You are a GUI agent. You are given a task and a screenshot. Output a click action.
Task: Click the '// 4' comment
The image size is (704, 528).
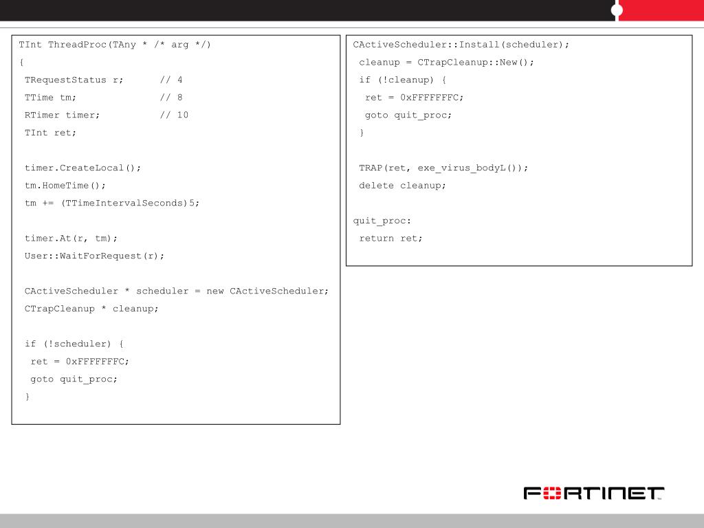point(171,80)
